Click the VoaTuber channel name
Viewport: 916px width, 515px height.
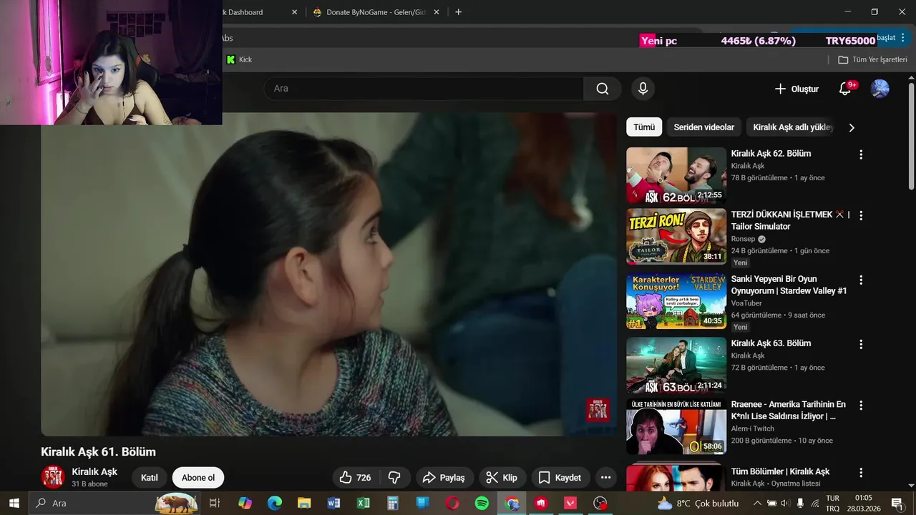coord(746,303)
